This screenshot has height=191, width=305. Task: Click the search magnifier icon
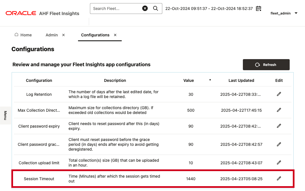point(155,9)
